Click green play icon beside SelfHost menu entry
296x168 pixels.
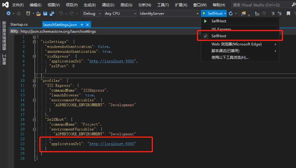(x=205, y=21)
